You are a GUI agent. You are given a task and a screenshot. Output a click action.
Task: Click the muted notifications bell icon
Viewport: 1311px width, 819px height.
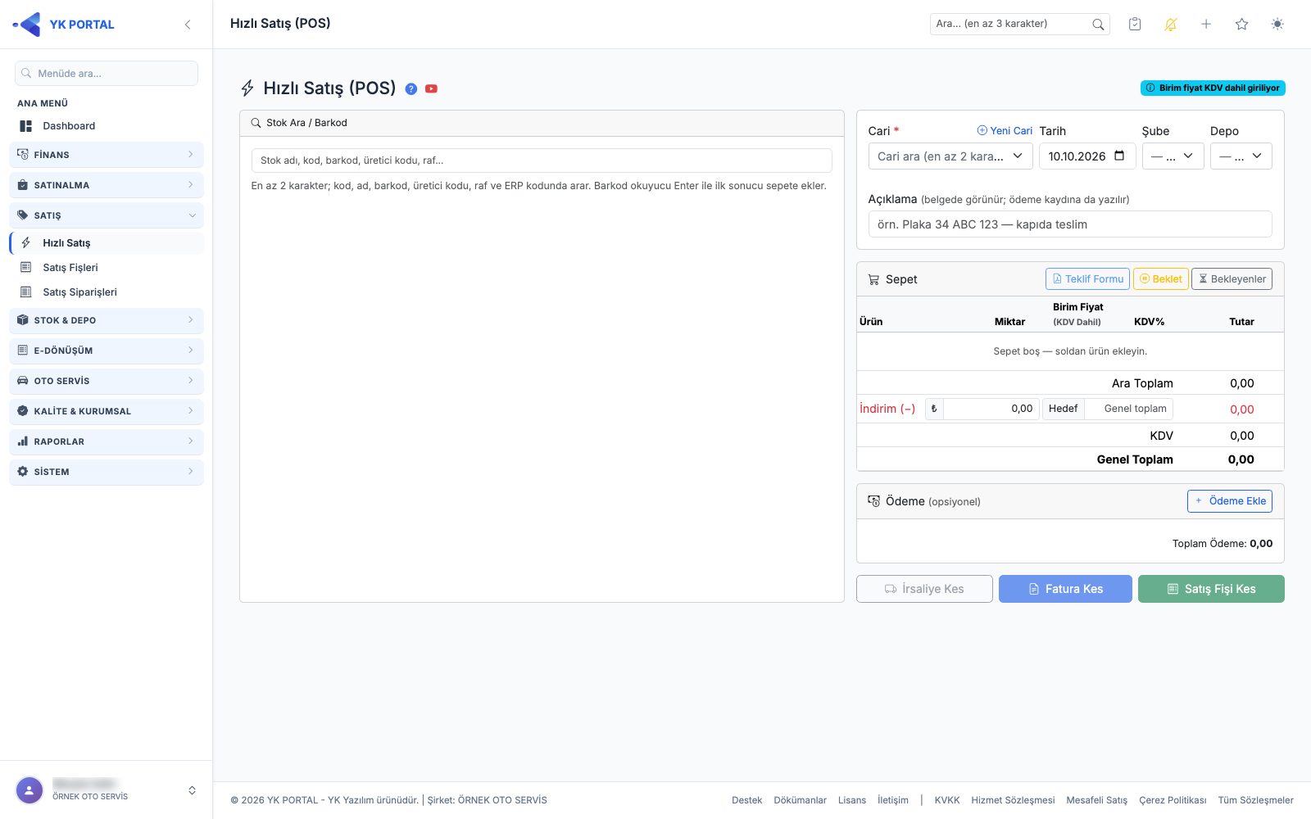[x=1170, y=24]
